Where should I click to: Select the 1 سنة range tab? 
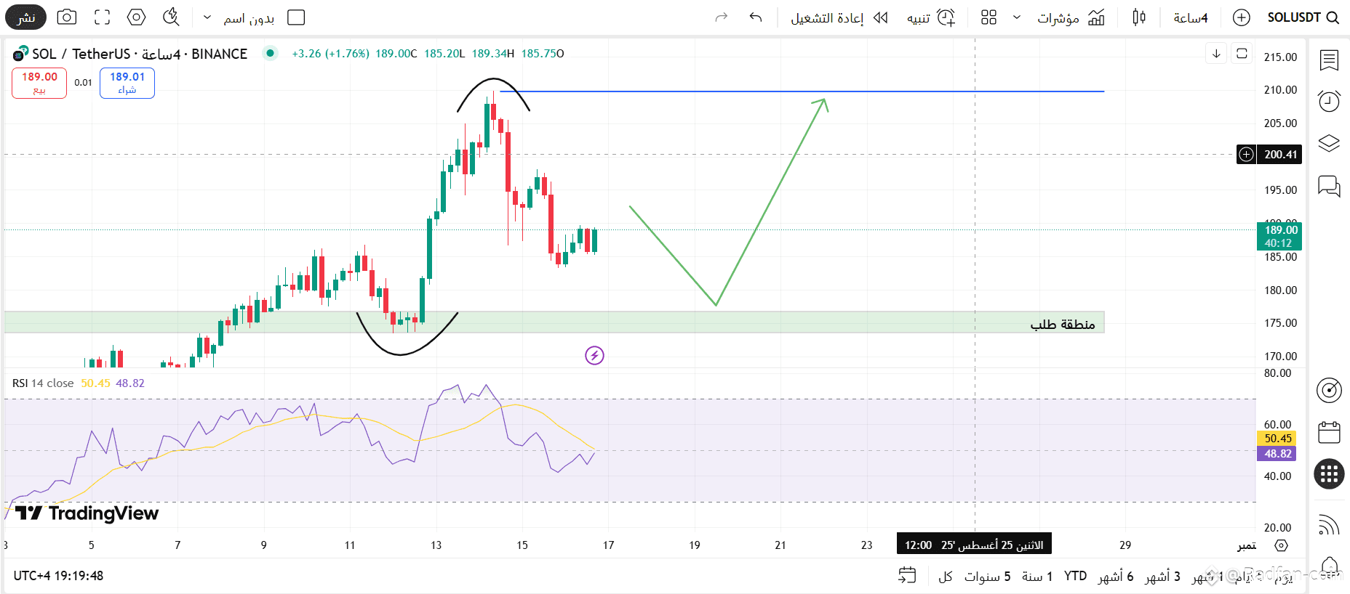[x=1037, y=577]
